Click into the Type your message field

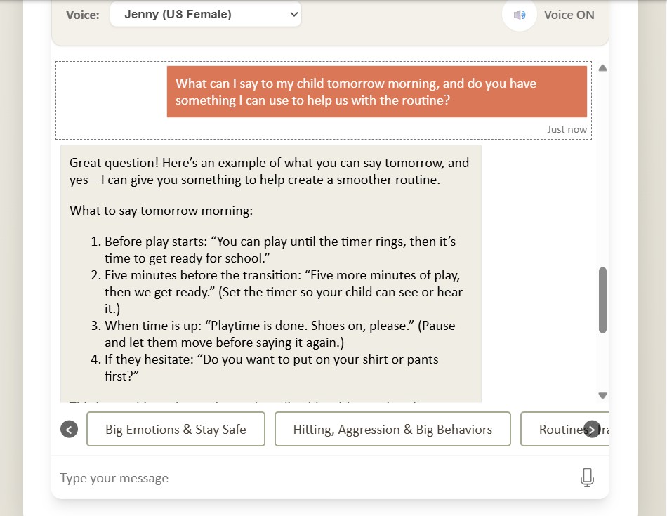point(315,477)
